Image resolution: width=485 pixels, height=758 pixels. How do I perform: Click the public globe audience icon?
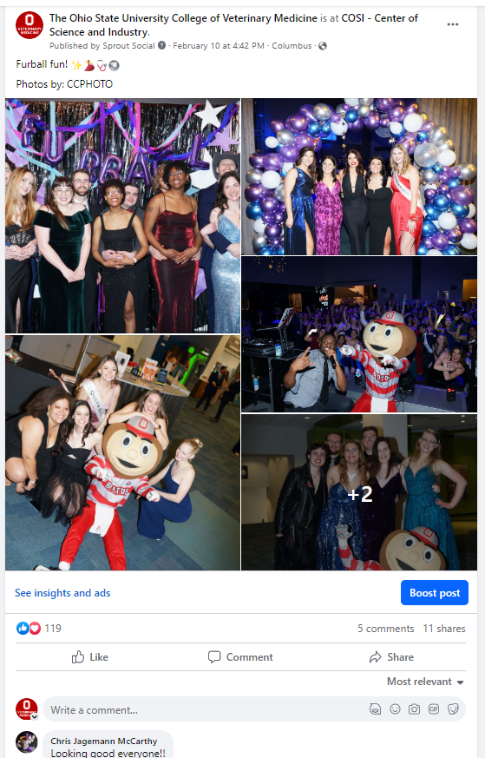pos(323,46)
